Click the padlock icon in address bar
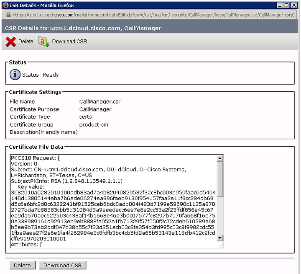 tap(8, 15)
